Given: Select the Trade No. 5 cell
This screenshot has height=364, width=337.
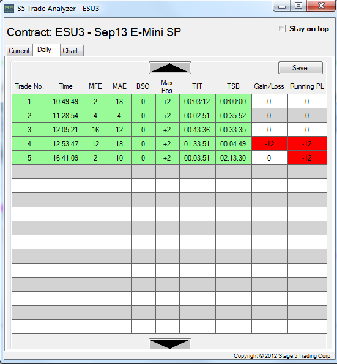Looking at the screenshot, I should pyautogui.click(x=30, y=158).
